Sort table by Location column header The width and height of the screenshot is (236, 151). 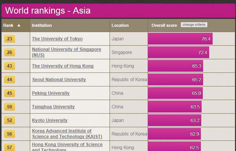(120, 25)
